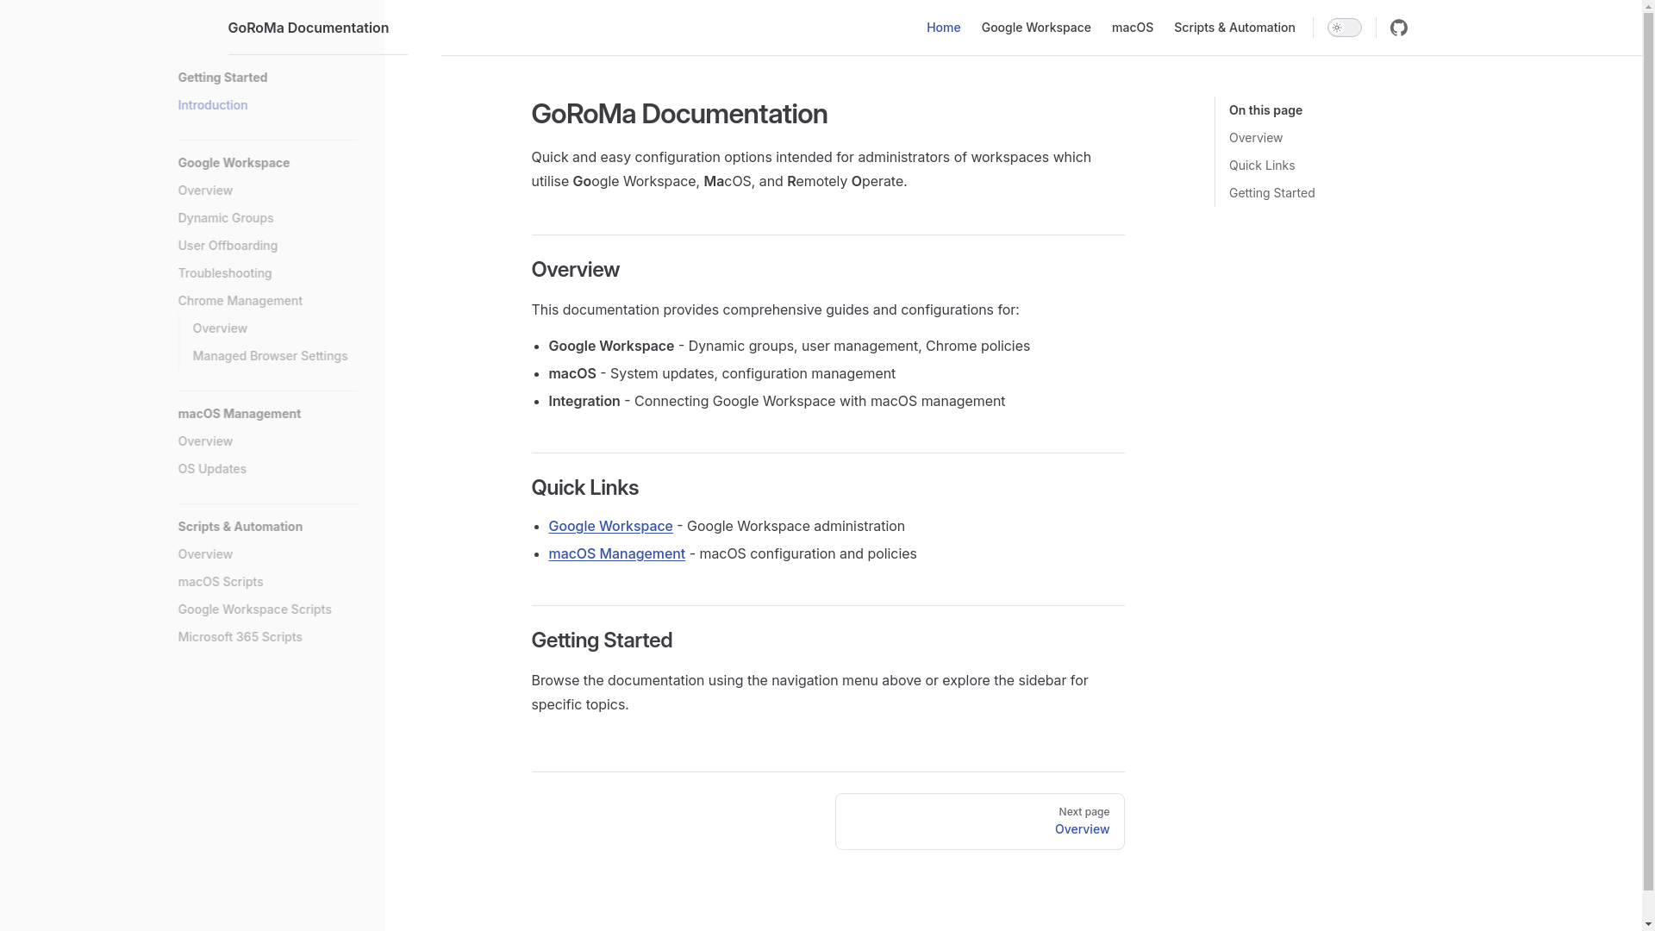This screenshot has height=931, width=1655.
Task: Jump to Overview in On this page
Action: tap(1255, 138)
